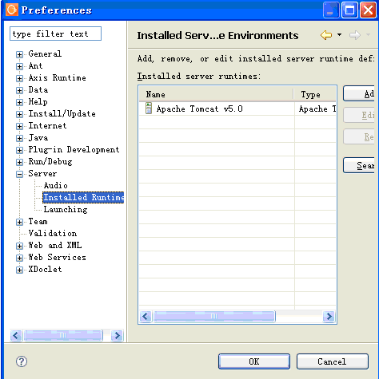Click the help question mark icon
Viewport: 379px width, 379px height.
pyautogui.click(x=22, y=361)
